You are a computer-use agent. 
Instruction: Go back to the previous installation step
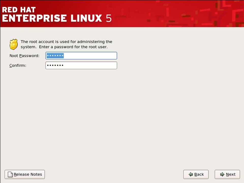click(196, 174)
